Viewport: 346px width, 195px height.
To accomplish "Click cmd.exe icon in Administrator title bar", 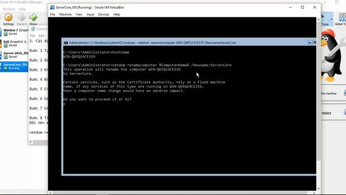I will click(66, 43).
